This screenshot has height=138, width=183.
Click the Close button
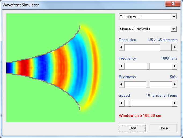[163, 128]
